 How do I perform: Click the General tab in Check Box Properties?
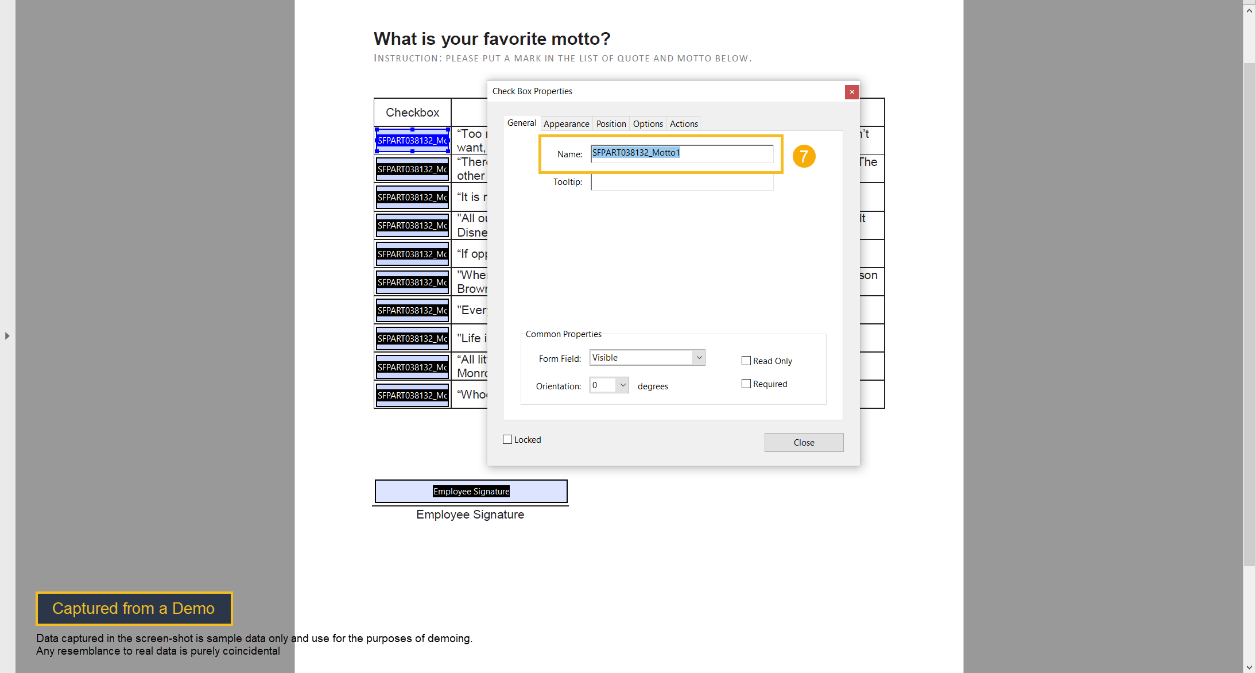tap(522, 124)
